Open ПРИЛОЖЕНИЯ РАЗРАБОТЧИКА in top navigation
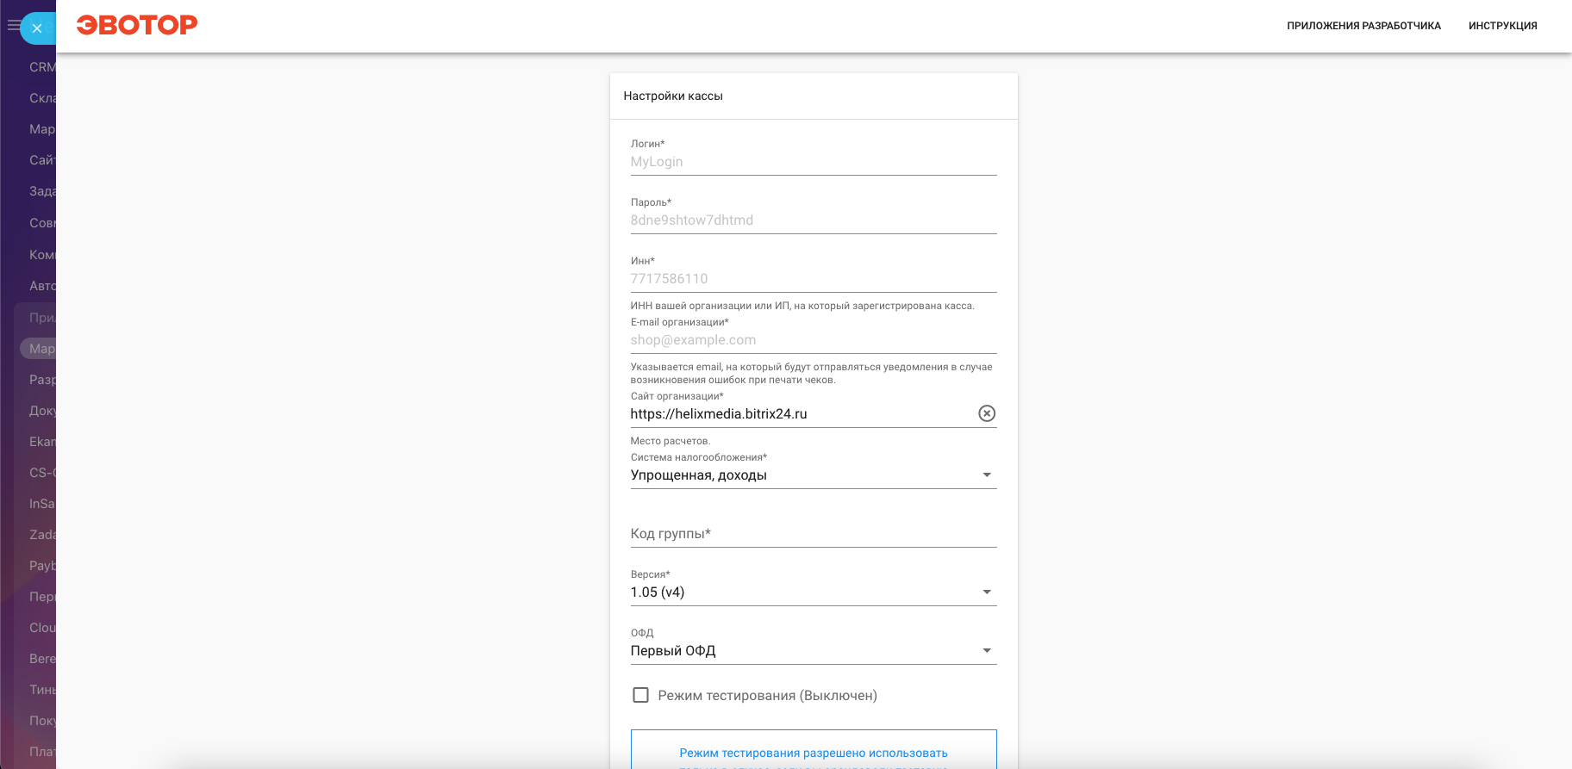This screenshot has height=769, width=1572. pos(1363,26)
